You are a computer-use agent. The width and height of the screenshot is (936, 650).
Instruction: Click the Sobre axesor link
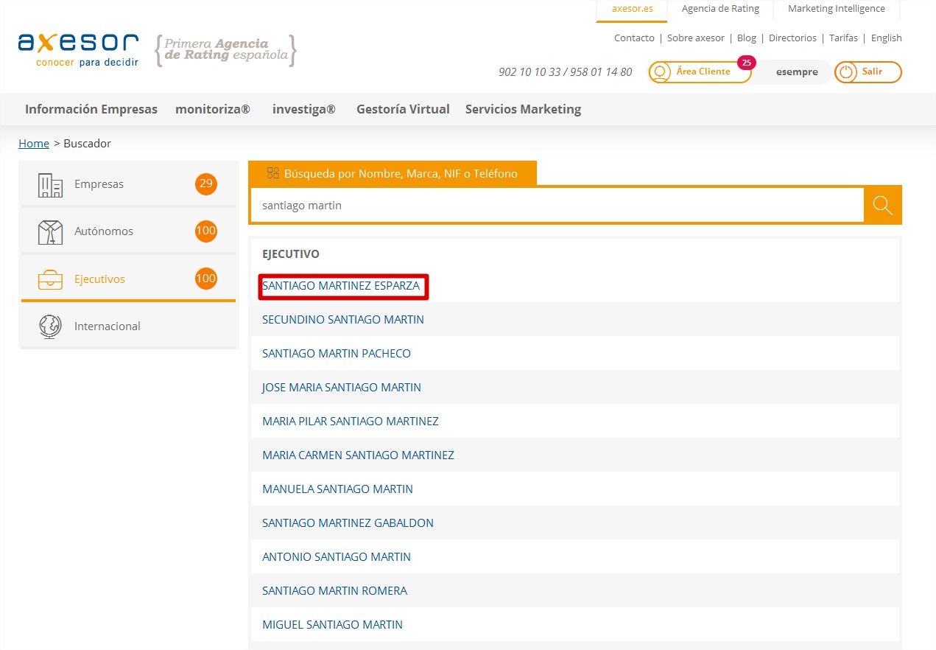[696, 38]
